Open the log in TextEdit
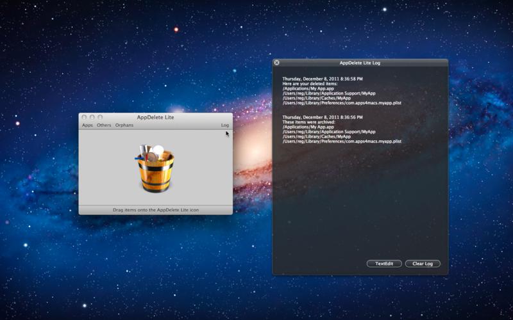Viewport: 513px width, 320px height. click(x=384, y=264)
